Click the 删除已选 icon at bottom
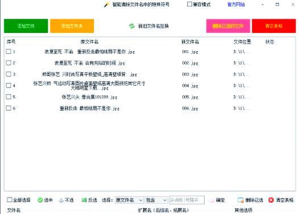The height and width of the screenshot is (214, 299). pos(240,200)
